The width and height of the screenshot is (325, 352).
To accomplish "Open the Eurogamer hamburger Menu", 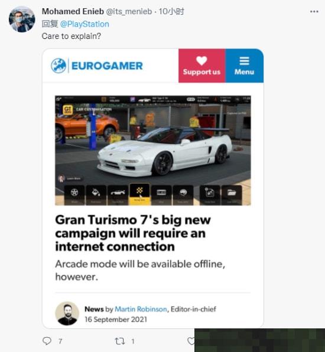I will (244, 66).
